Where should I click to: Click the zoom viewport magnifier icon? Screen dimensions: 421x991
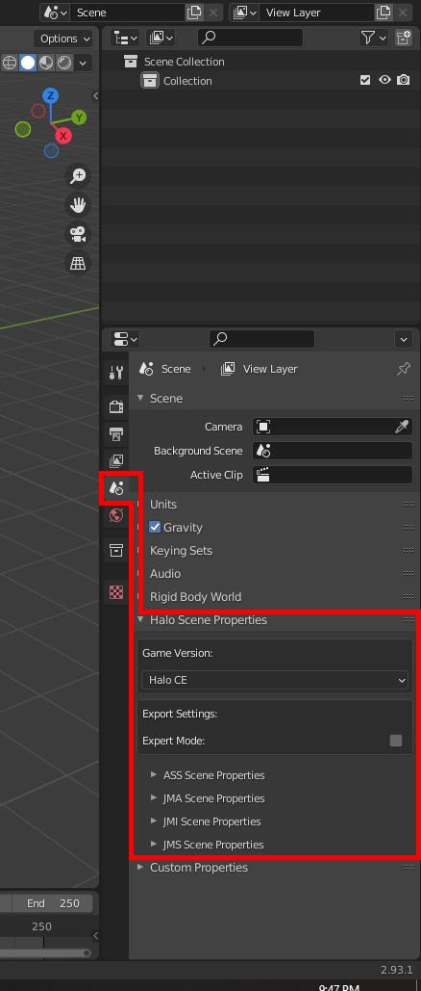pyautogui.click(x=78, y=175)
